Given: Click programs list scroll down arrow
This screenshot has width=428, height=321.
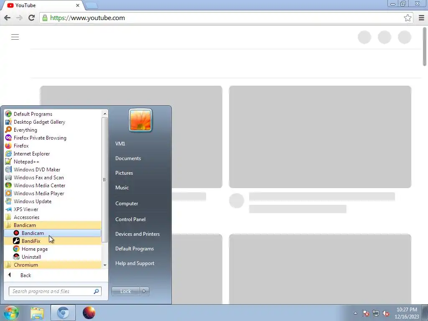Looking at the screenshot, I should coord(104,265).
